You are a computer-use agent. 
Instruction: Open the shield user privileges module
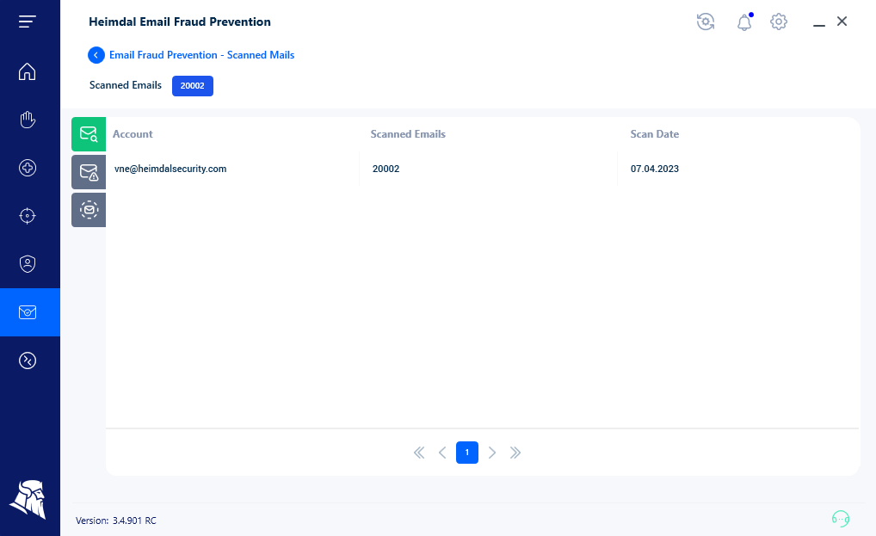(x=27, y=263)
